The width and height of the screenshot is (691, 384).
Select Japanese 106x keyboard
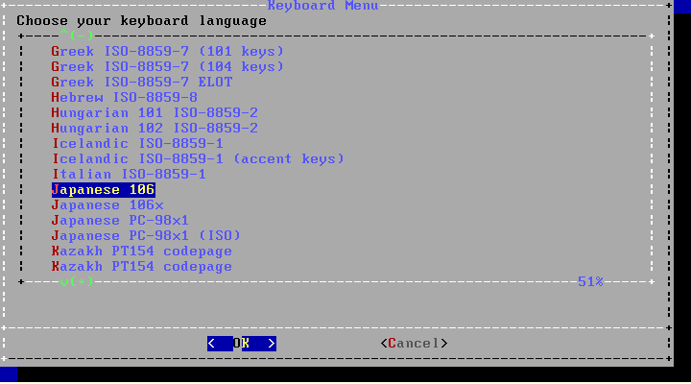(107, 205)
